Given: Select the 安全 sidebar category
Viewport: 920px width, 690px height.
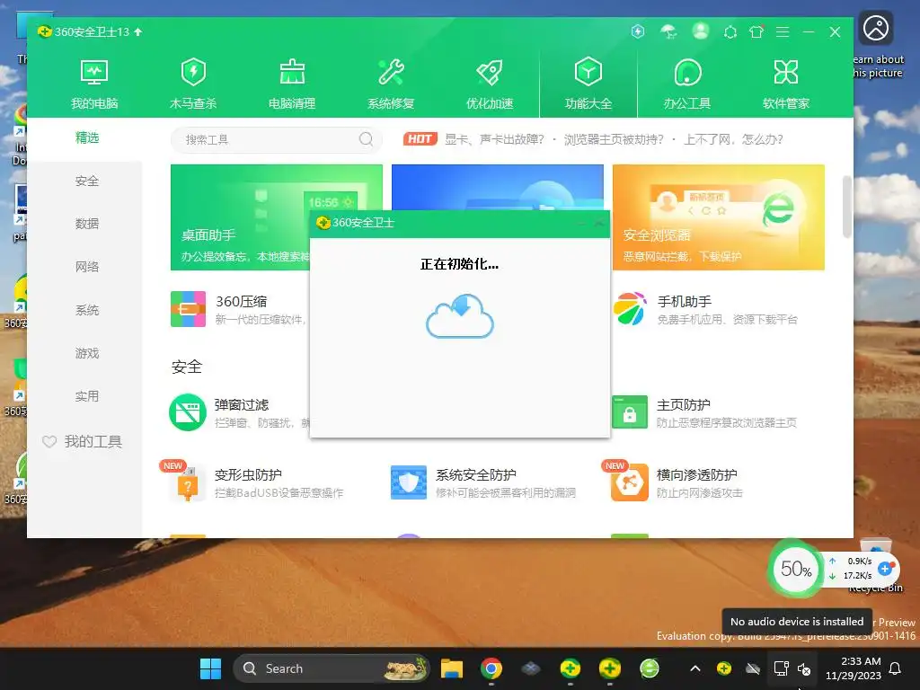Looking at the screenshot, I should (87, 181).
